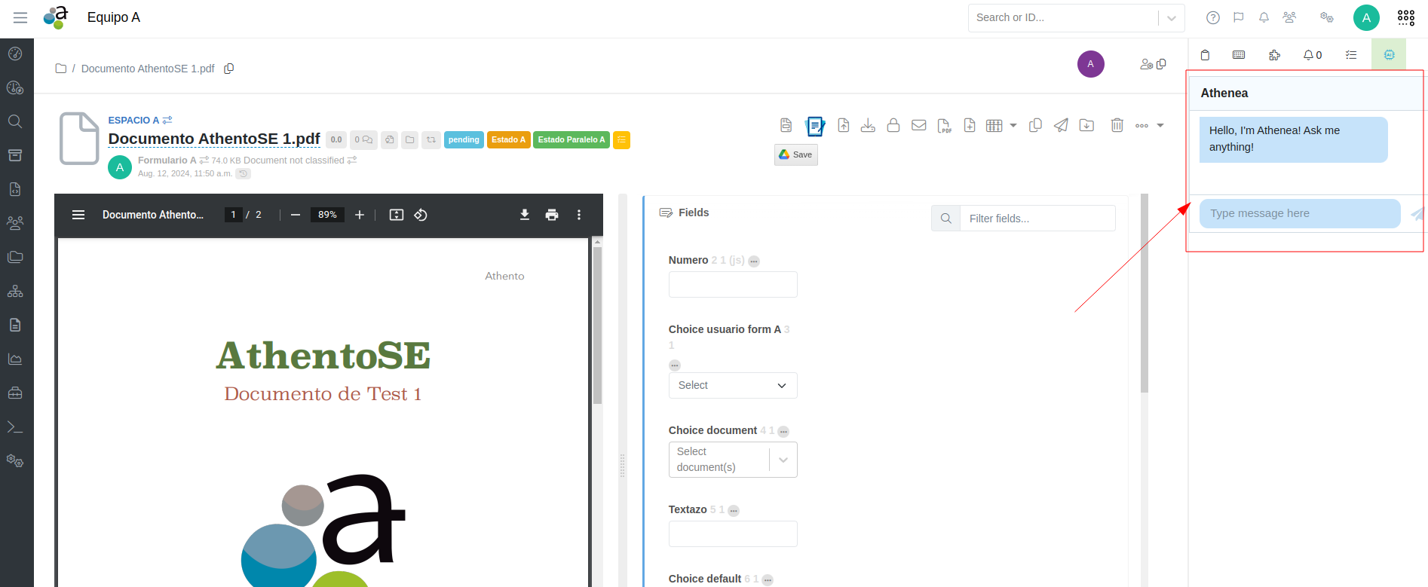Rotate the PDF page in viewer
Image resolution: width=1428 pixels, height=587 pixels.
421,215
